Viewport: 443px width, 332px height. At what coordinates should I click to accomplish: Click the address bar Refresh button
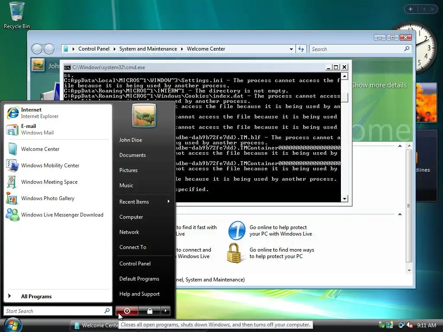coord(301,49)
